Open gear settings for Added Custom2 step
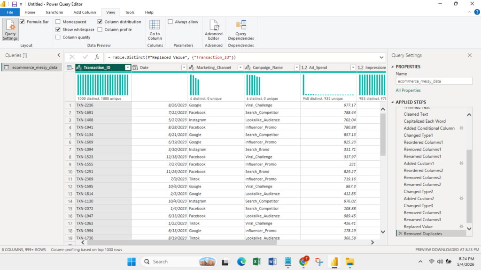The height and width of the screenshot is (270, 481). 461,199
